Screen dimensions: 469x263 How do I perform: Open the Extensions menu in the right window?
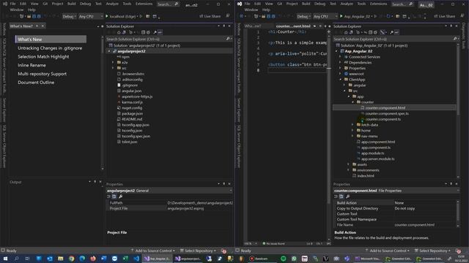pyautogui.click(x=378, y=4)
